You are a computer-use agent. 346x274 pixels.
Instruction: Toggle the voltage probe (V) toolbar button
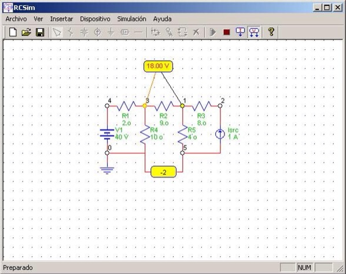pos(254,32)
